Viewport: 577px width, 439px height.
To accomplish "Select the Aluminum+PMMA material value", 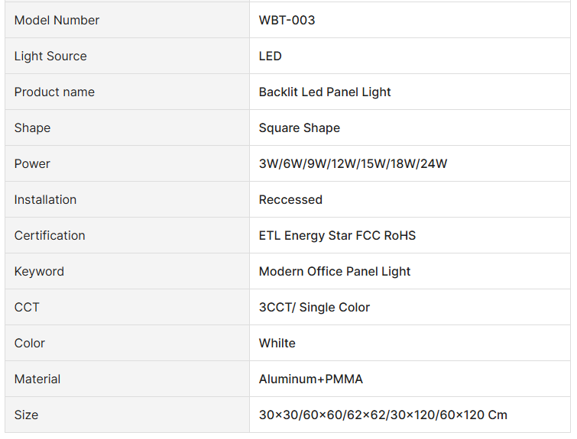I will pyautogui.click(x=311, y=379).
